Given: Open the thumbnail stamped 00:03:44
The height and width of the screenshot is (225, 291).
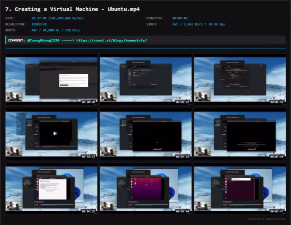Looking at the screenshot, I should 240,134.
